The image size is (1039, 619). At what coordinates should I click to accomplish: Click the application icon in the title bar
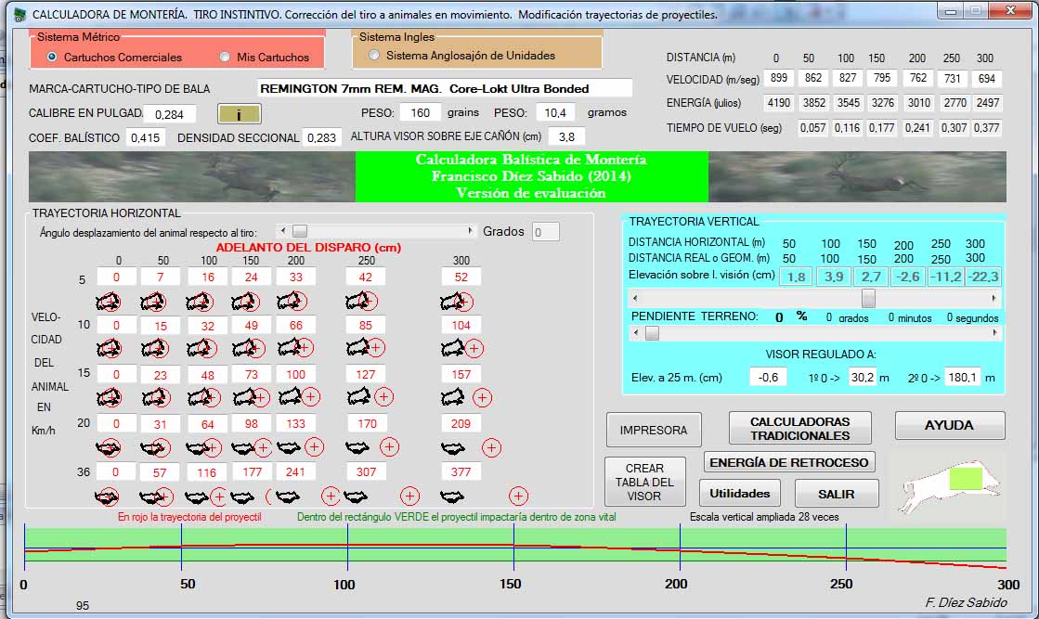click(x=19, y=14)
